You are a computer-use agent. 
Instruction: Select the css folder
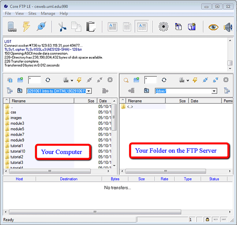coord(13,112)
